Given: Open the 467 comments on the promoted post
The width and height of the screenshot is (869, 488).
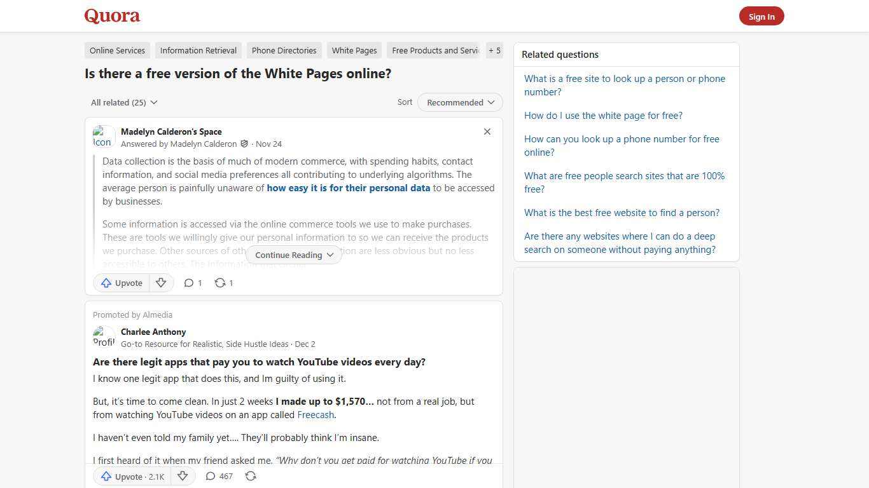Looking at the screenshot, I should [218, 476].
